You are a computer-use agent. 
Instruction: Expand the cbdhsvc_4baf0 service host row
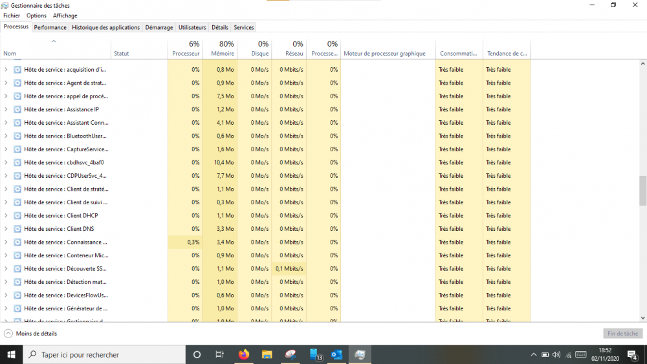click(x=6, y=163)
